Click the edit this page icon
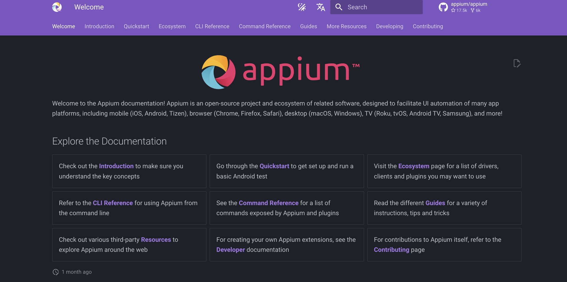This screenshot has width=567, height=282. pyautogui.click(x=517, y=63)
